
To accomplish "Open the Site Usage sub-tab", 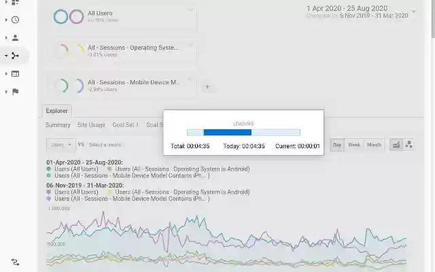I will pos(91,125).
